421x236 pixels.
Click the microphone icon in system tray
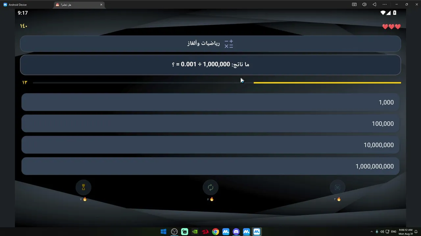tap(377, 232)
